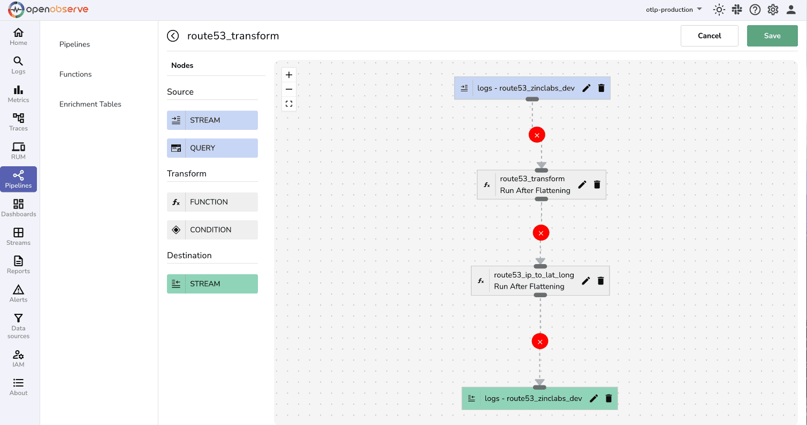Delete the route53_ip_to_lat_long node
The height and width of the screenshot is (425, 807).
click(600, 281)
